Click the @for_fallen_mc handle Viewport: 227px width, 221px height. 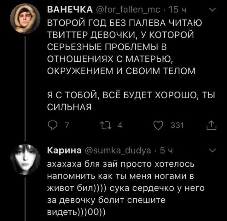click(118, 12)
